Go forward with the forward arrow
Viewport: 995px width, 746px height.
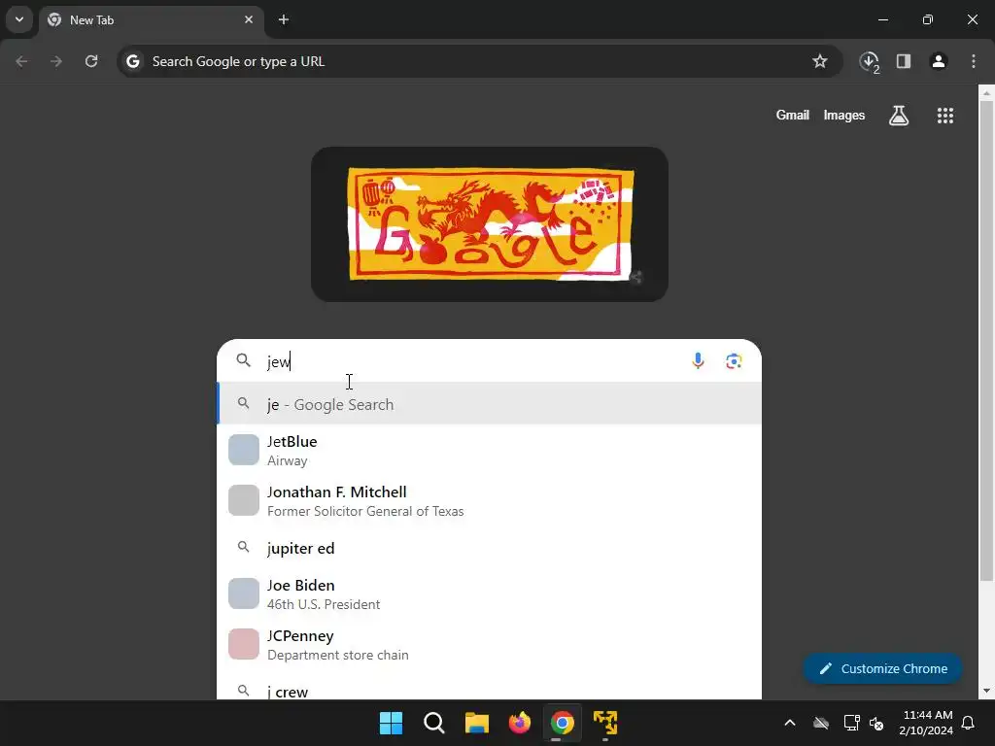(56, 61)
